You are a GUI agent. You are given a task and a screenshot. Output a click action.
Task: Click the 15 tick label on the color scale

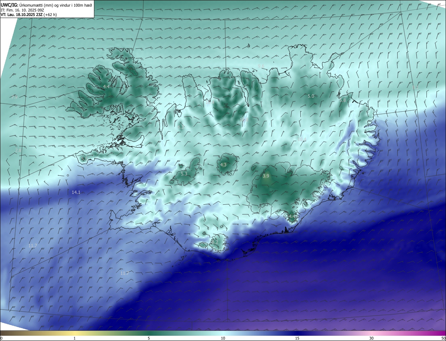297,338
